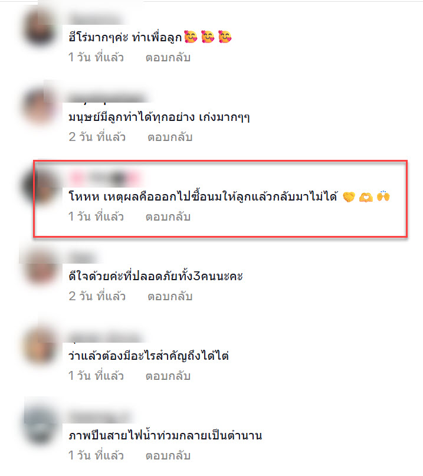Reply to the comment 'ว่าแล้วต้องมีอะไรสำคัญถึงได้ไต่'
The height and width of the screenshot is (476, 423).
pyautogui.click(x=168, y=376)
